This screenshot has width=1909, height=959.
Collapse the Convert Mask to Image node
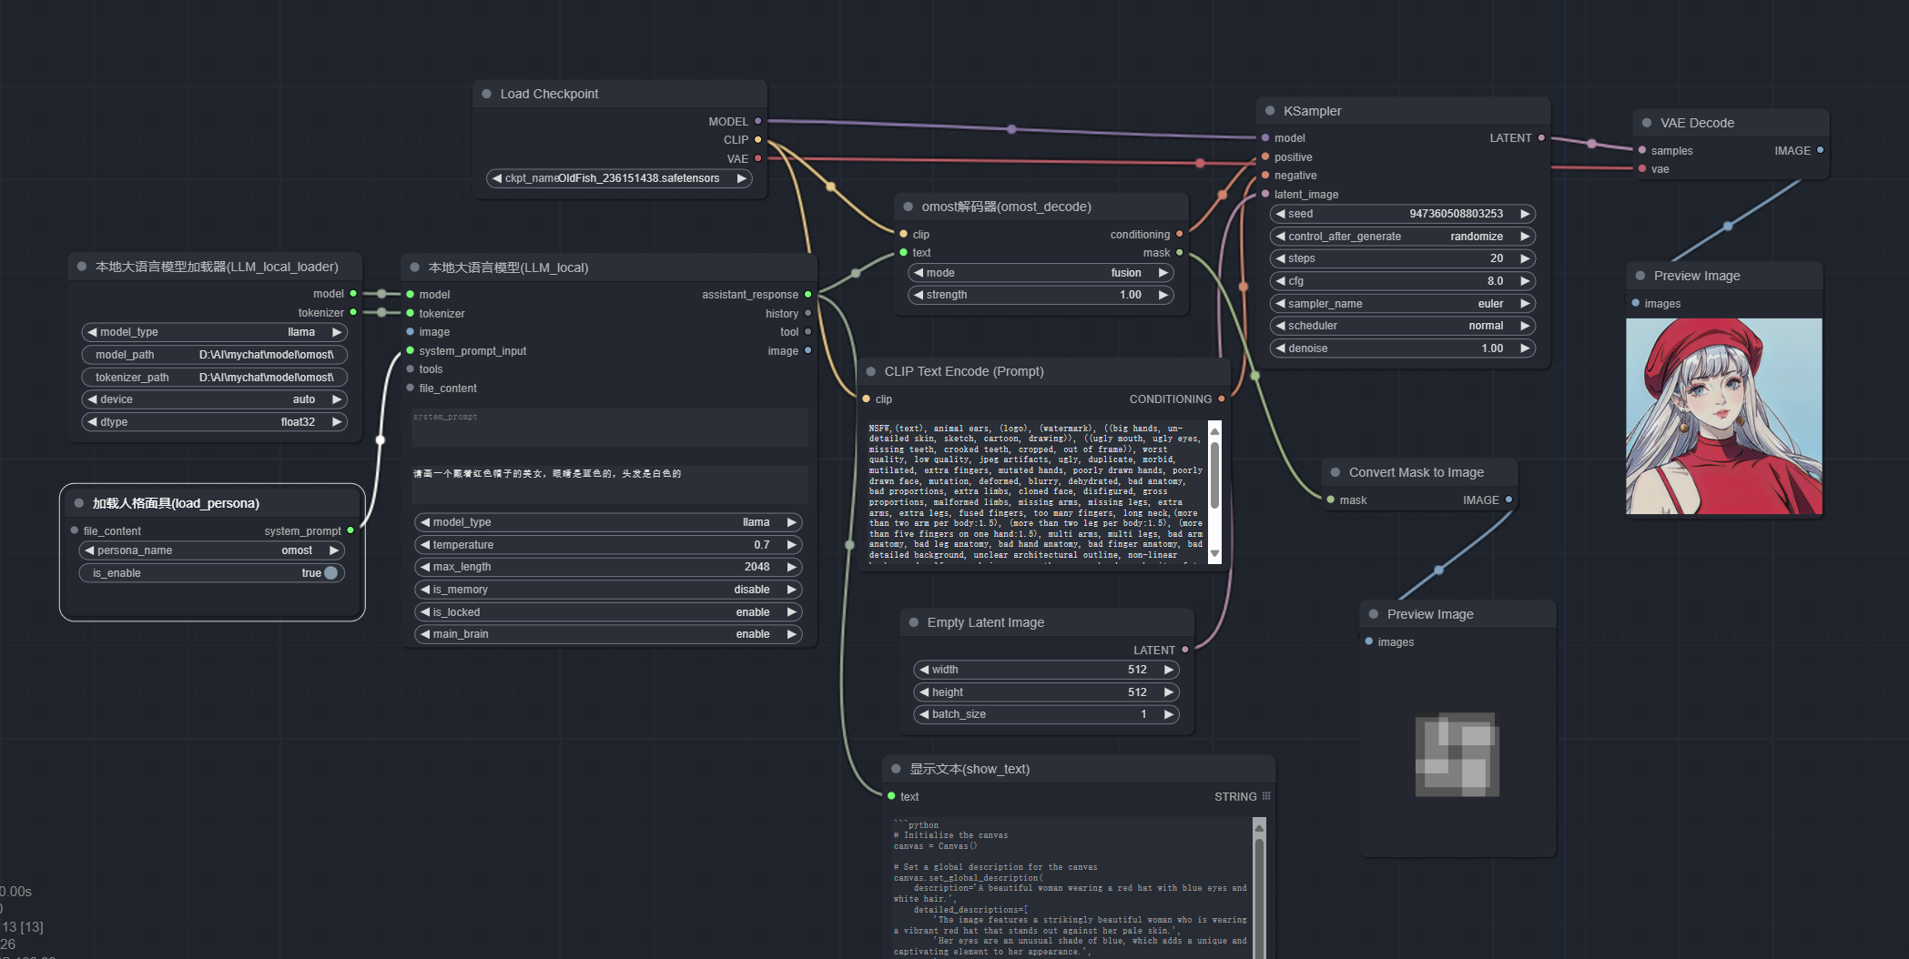coord(1335,472)
